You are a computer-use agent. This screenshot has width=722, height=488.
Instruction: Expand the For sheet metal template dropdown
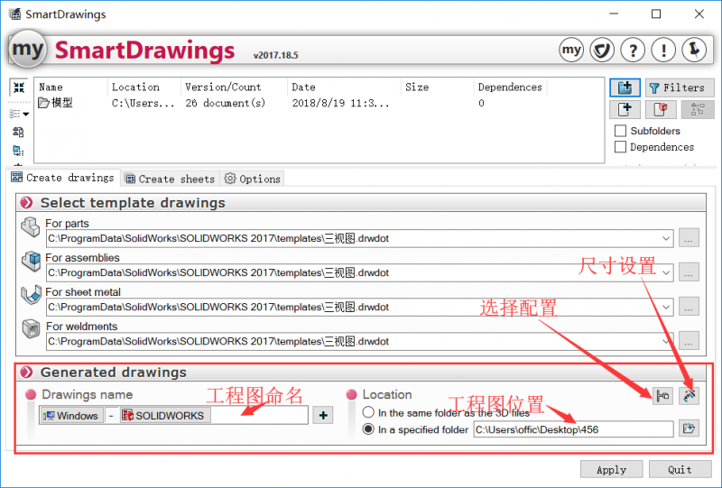pyautogui.click(x=666, y=307)
